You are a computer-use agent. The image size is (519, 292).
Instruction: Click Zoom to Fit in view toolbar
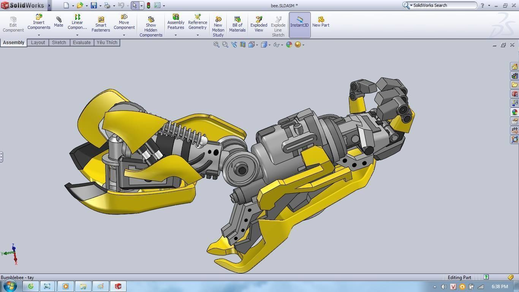point(216,44)
